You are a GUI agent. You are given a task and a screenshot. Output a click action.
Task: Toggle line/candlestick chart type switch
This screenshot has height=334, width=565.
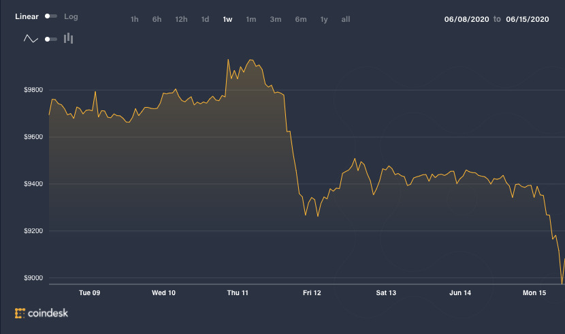tap(51, 39)
